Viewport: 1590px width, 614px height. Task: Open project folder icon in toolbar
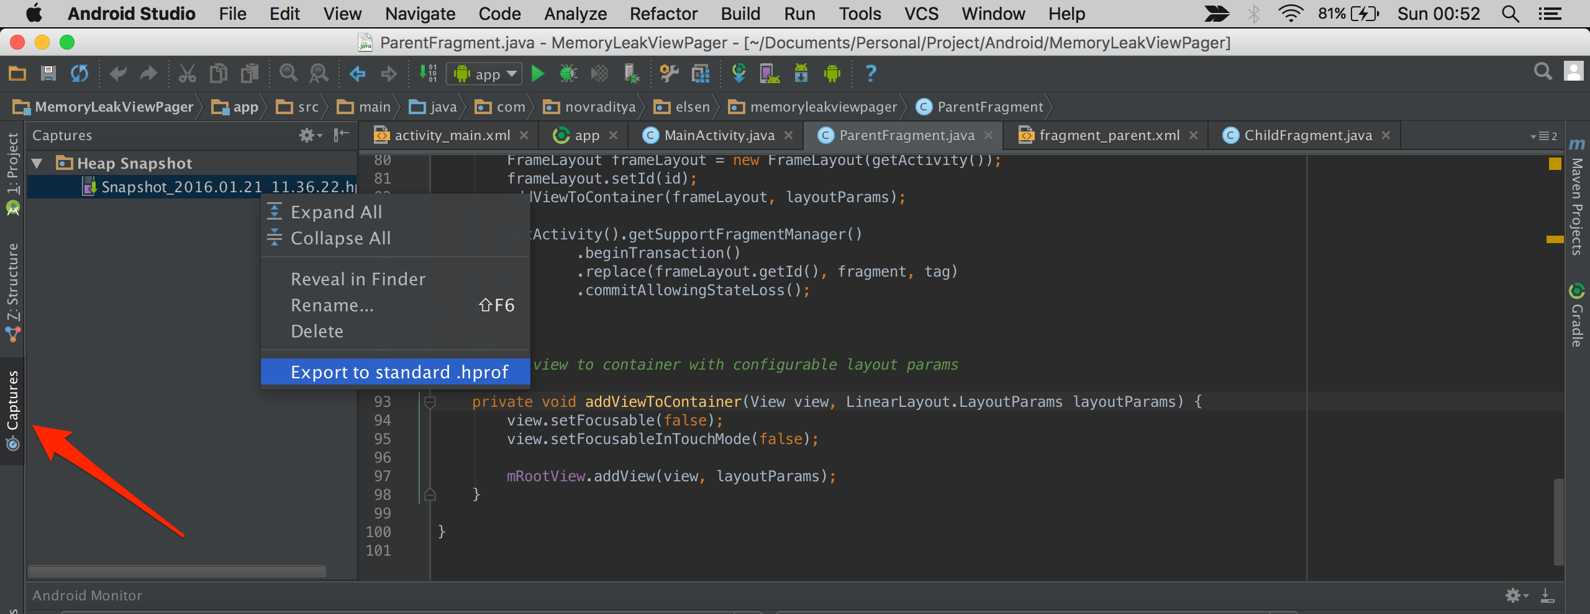(x=17, y=74)
